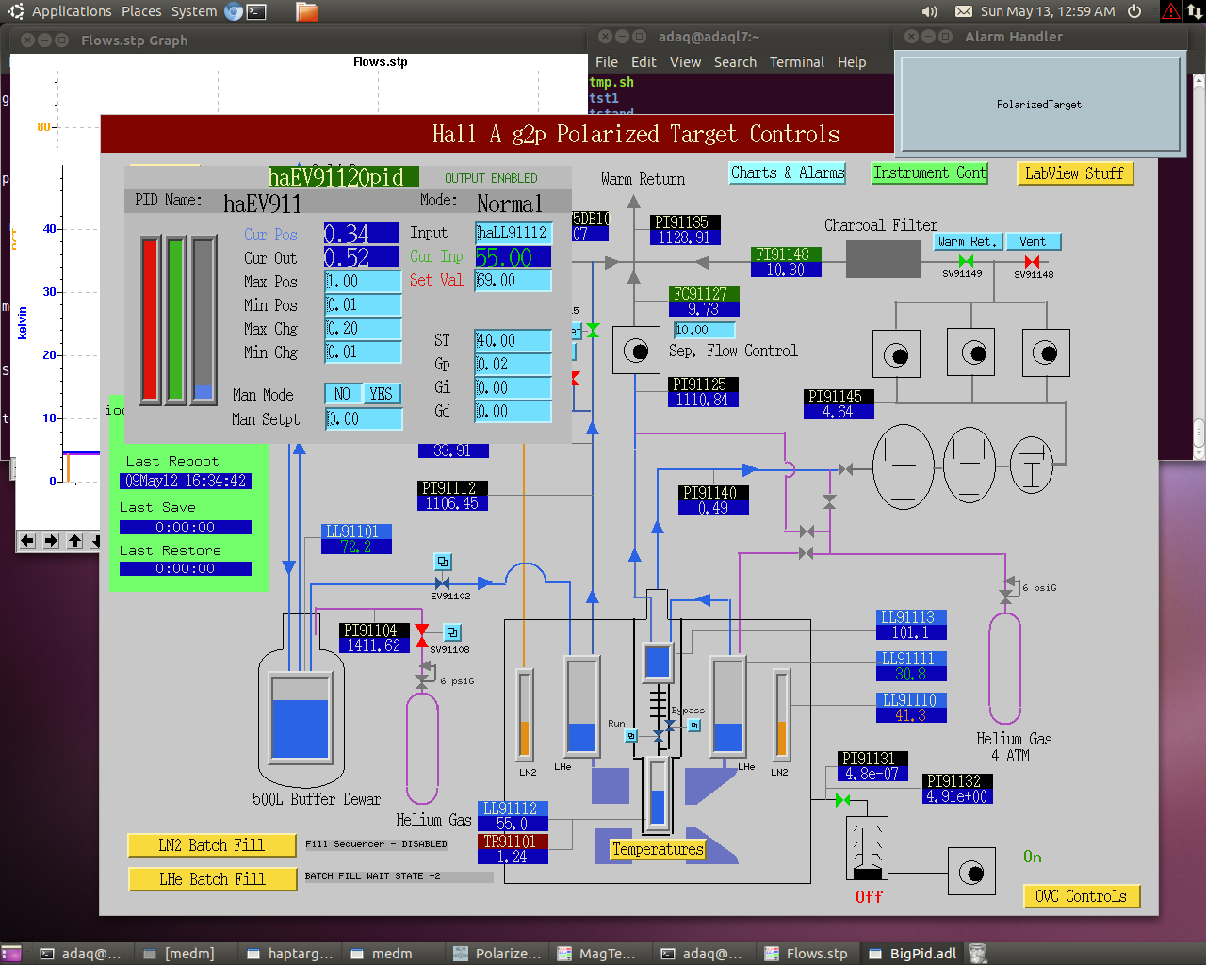Click the blue EV91102 valve symbol

point(443,583)
